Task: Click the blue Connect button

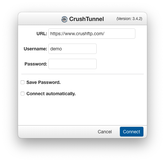Action: coord(131,132)
